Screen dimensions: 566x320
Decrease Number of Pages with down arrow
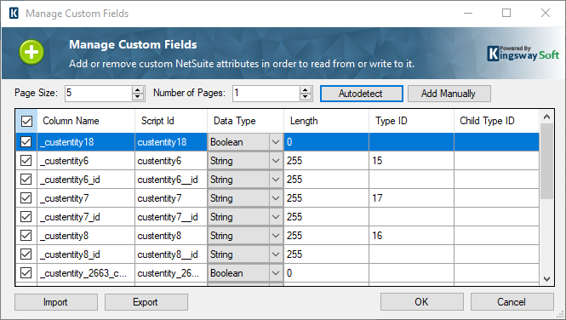[305, 97]
